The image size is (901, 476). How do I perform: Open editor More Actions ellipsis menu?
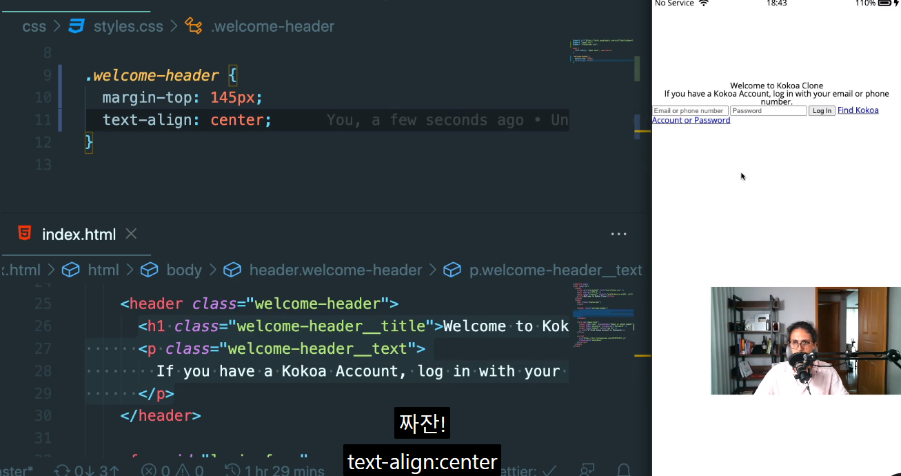pos(618,235)
